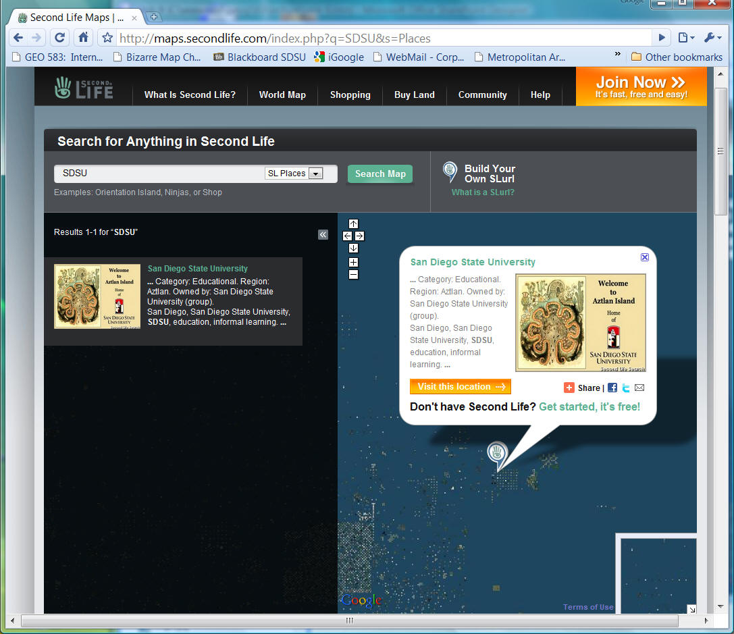Pan the map left with the arrow
Viewport: 734px width, 634px height.
click(347, 236)
